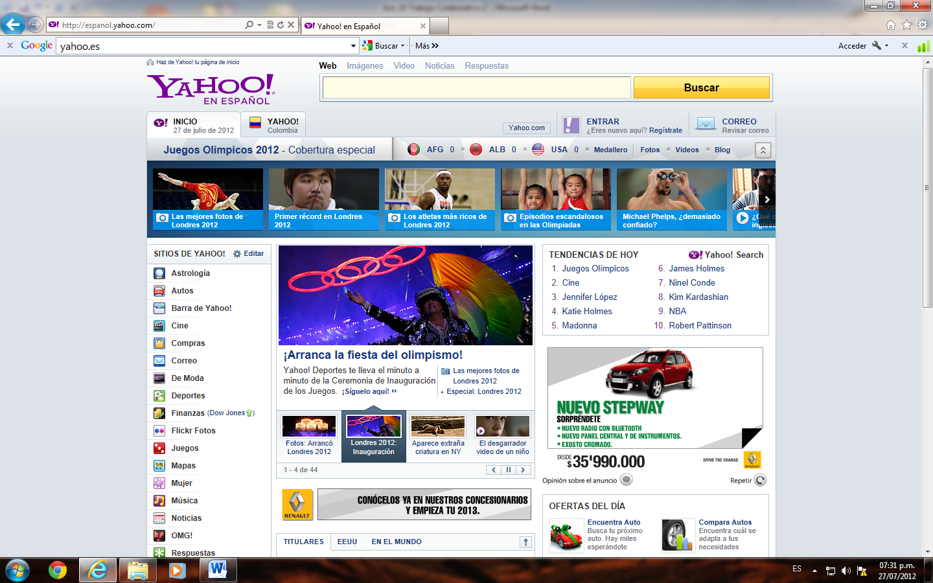This screenshot has width=933, height=583.
Task: Select the Video search tab
Action: 404,66
